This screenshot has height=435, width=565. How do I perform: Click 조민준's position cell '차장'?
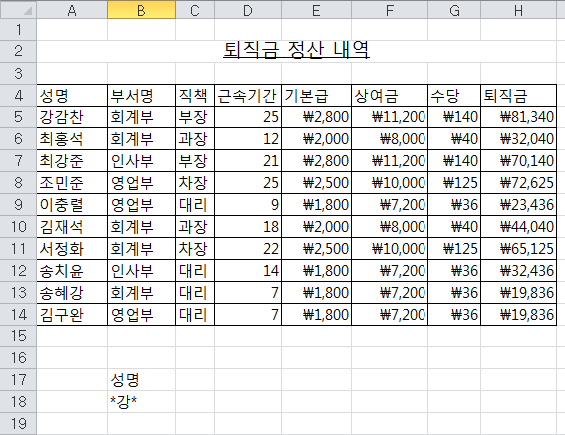click(195, 182)
